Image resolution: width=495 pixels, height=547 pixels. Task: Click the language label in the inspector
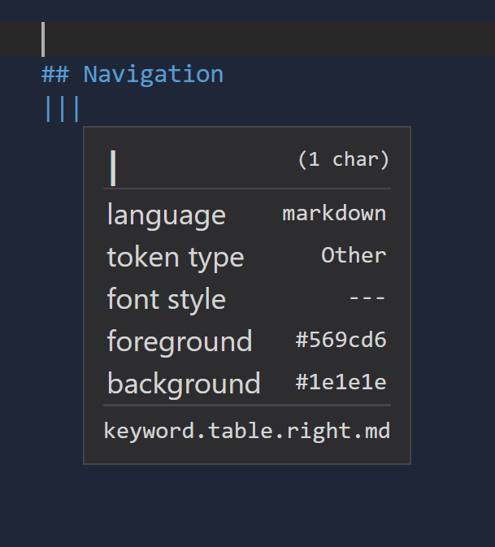(167, 216)
